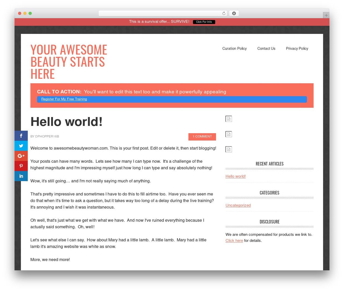Click the 'More, we need more!' paragraph
344x291 pixels.
[50, 260]
